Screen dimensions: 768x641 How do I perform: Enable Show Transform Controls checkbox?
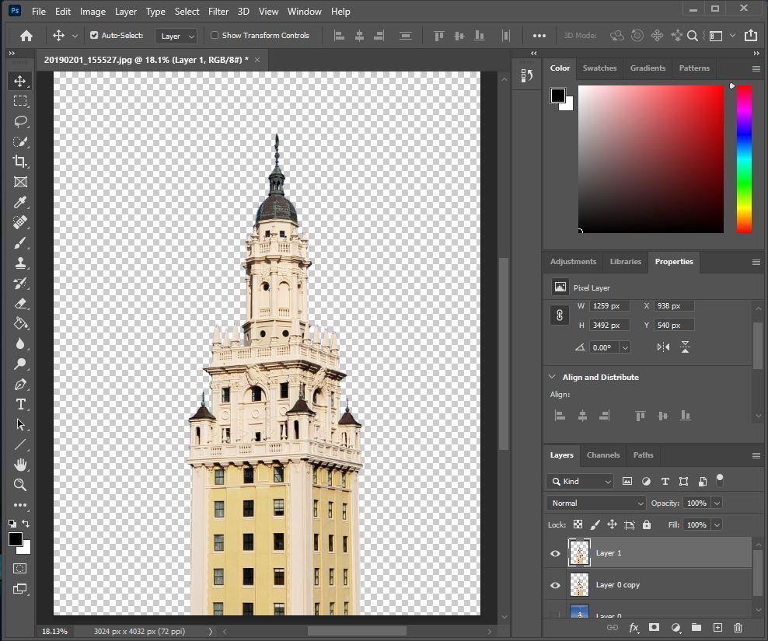214,35
